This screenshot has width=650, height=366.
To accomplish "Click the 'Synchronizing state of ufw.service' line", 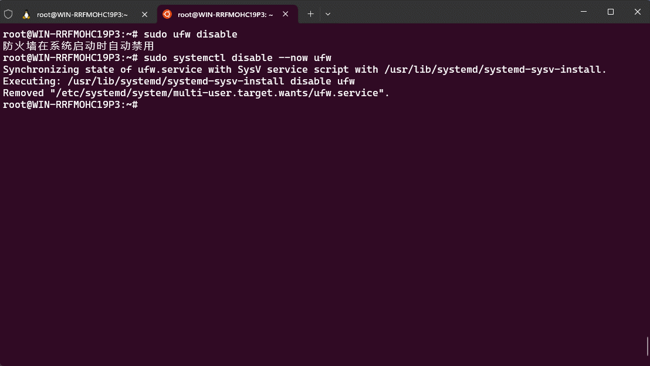I will point(304,69).
